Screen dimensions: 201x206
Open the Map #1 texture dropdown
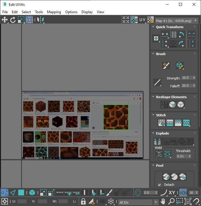177,21
